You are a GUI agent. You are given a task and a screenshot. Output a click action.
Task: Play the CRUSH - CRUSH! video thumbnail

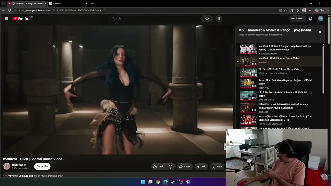pyautogui.click(x=248, y=72)
